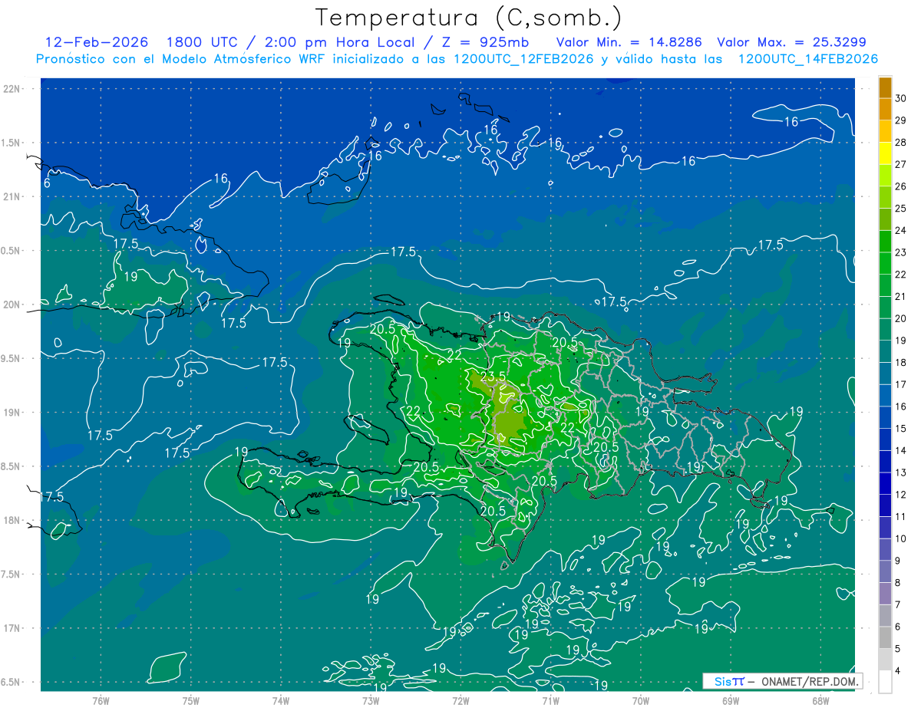Viewport: 921px width, 711px height.
Task: Click the "17N" latitude label
Action: click(x=12, y=628)
